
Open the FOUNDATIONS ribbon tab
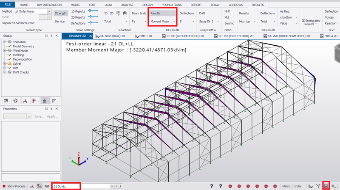point(172,5)
